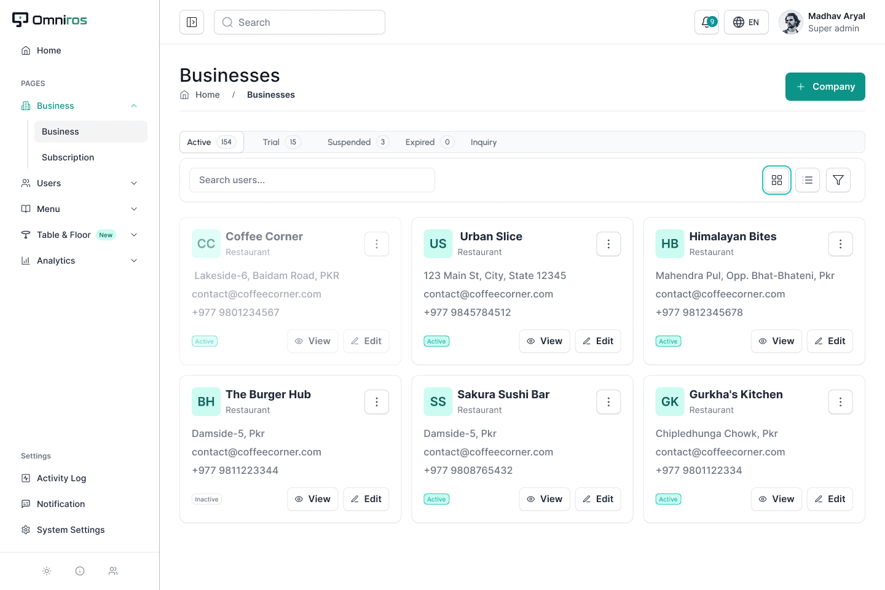Screen dimensions: 885x590
Task: Click the SS avatar of Sakura Sushi Bar
Action: click(438, 402)
